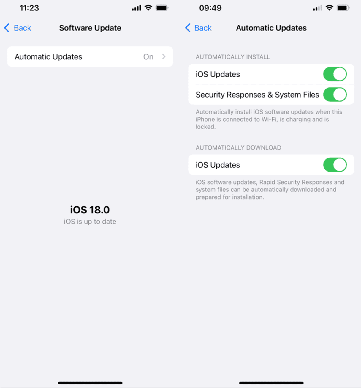Tap the Wi-Fi icon in left status bar
The image size is (361, 388).
pos(148,8)
